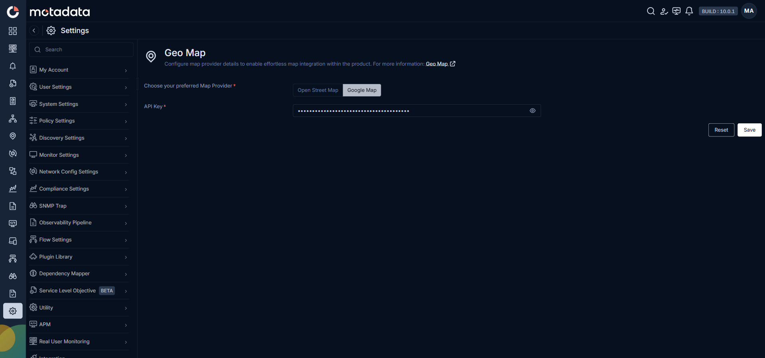Open Network Config Settings menu item
765x358 pixels.
[x=79, y=172]
